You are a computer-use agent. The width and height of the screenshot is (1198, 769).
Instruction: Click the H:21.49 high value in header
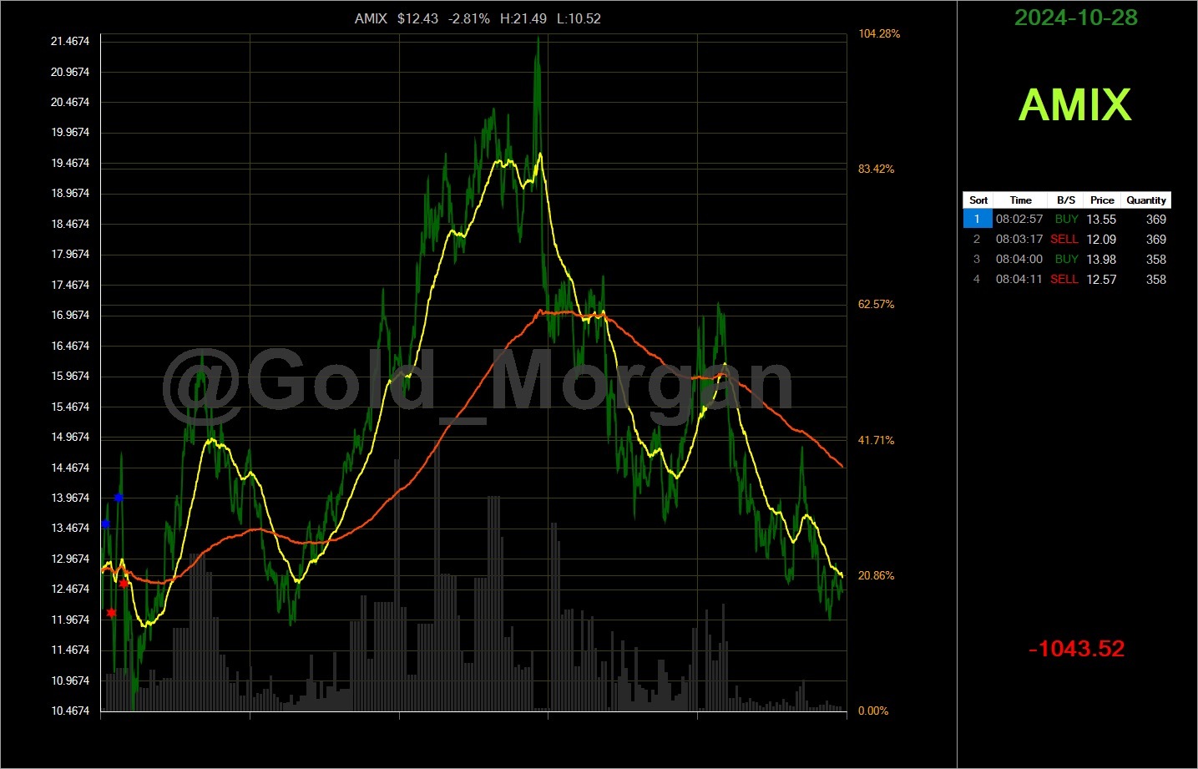click(523, 18)
